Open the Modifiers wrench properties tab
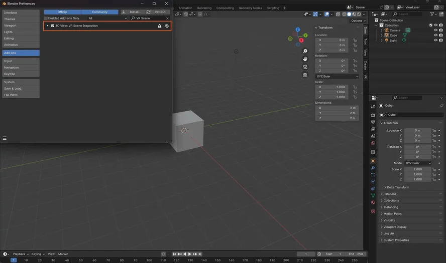 point(373,168)
